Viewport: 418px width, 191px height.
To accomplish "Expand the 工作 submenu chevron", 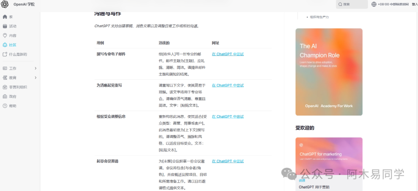I will 36,68.
